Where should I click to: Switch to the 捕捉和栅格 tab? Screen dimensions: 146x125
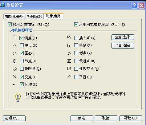coord(14,16)
